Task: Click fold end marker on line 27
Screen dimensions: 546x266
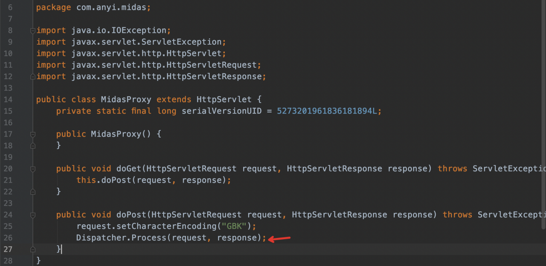Action: (x=32, y=249)
